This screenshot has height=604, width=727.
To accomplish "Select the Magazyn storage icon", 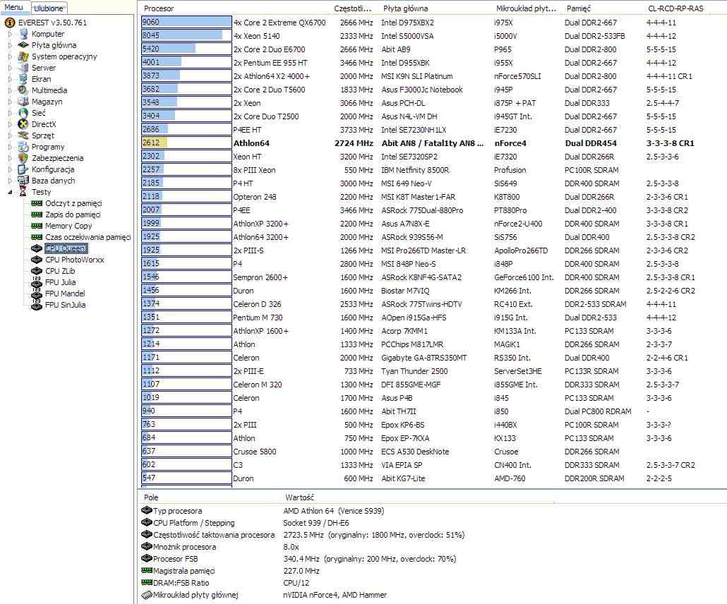I will (24, 102).
